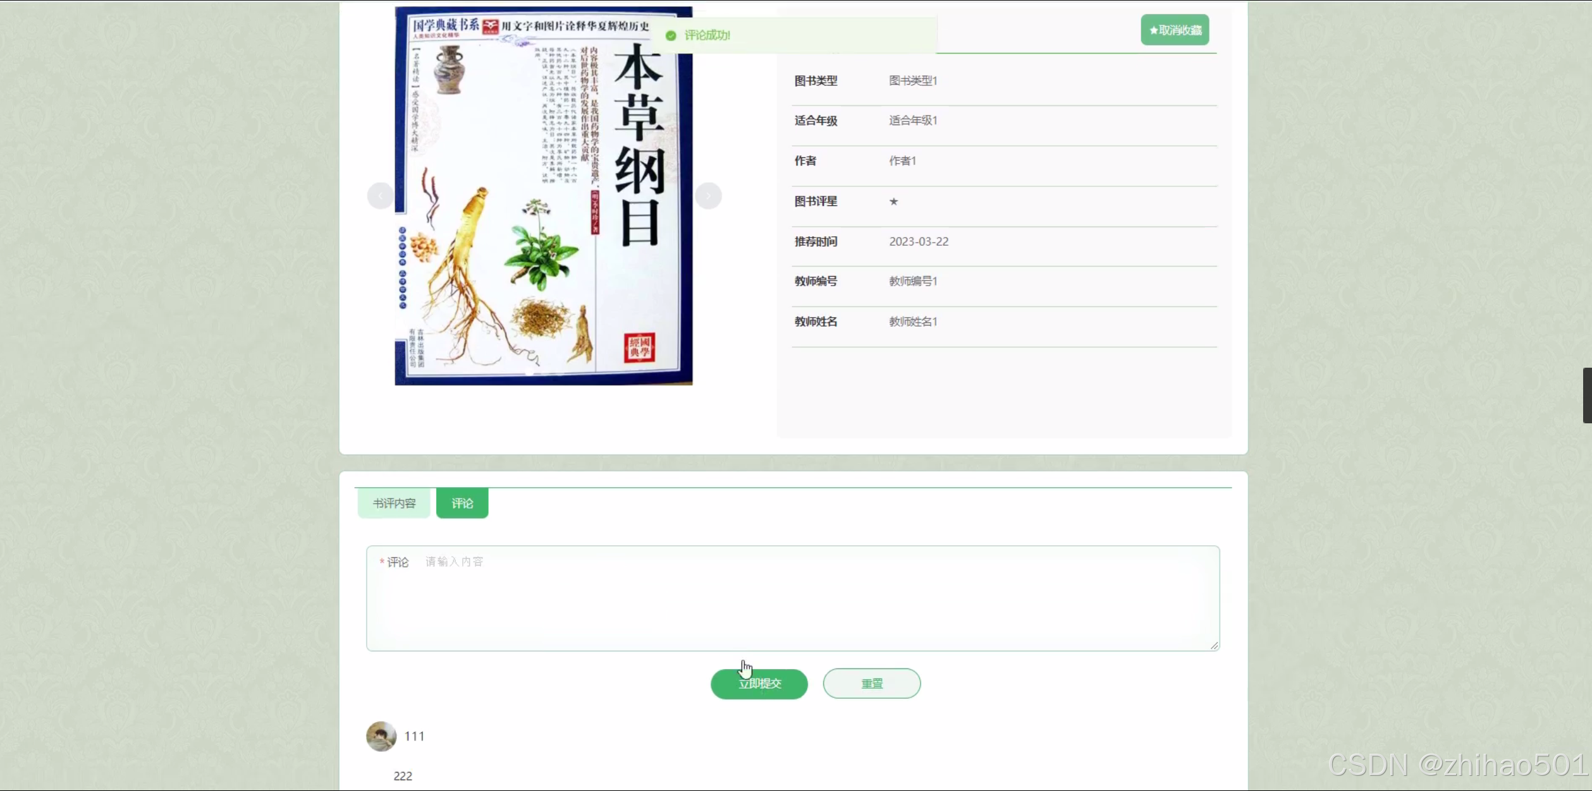Click the 图书类型1 value
Image resolution: width=1592 pixels, height=791 pixels.
pos(913,81)
